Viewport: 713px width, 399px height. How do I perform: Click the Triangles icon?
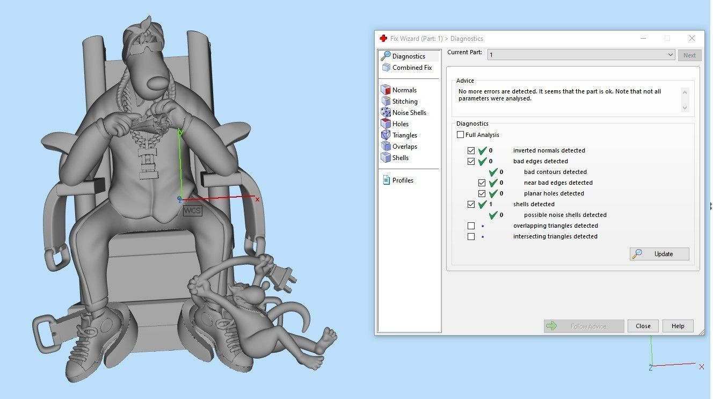[385, 135]
